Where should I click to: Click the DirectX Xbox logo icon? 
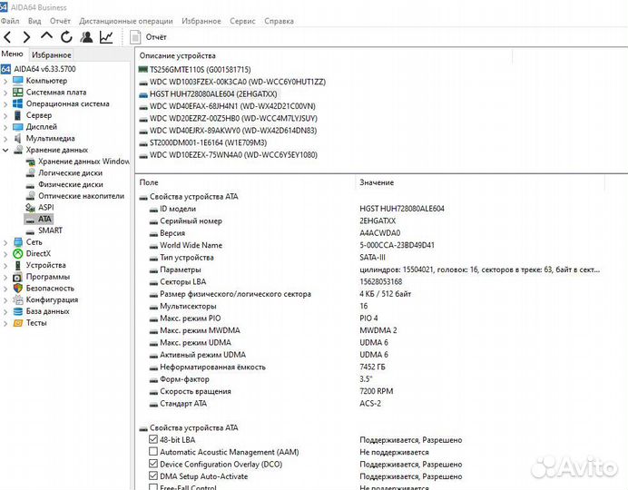pos(18,254)
